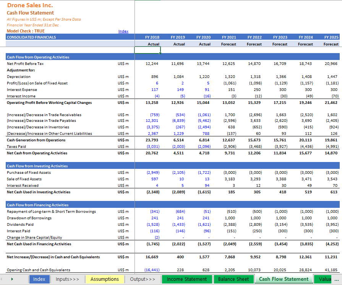Select Interest Income FY 2024 value (49)
The image size is (342, 285).
coord(309,96)
